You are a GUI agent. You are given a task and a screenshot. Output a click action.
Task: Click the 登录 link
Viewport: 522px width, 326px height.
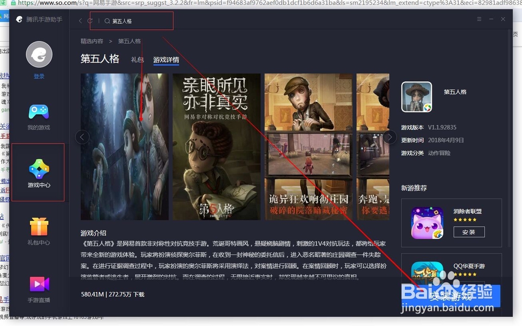[39, 76]
